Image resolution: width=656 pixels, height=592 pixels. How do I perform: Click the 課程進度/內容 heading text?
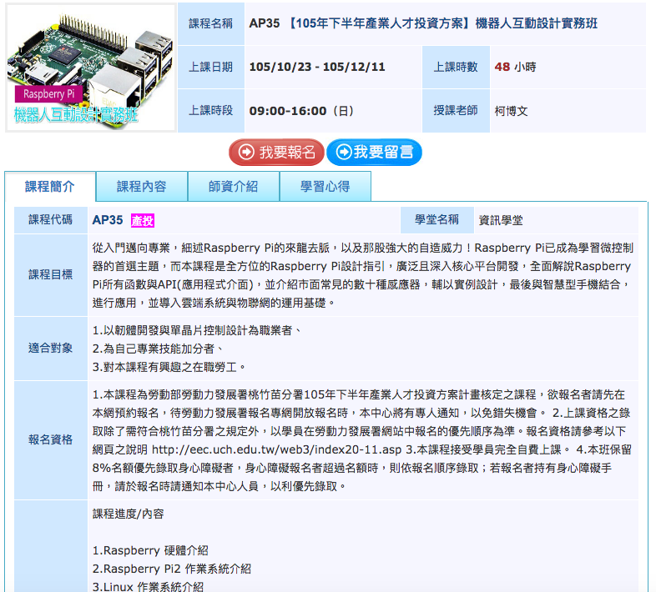[x=128, y=514]
